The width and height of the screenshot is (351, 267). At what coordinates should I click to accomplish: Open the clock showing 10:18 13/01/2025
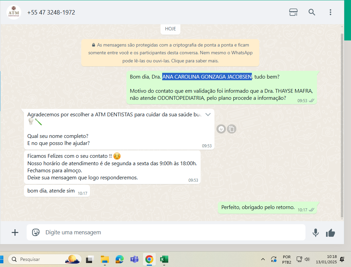pyautogui.click(x=326, y=259)
